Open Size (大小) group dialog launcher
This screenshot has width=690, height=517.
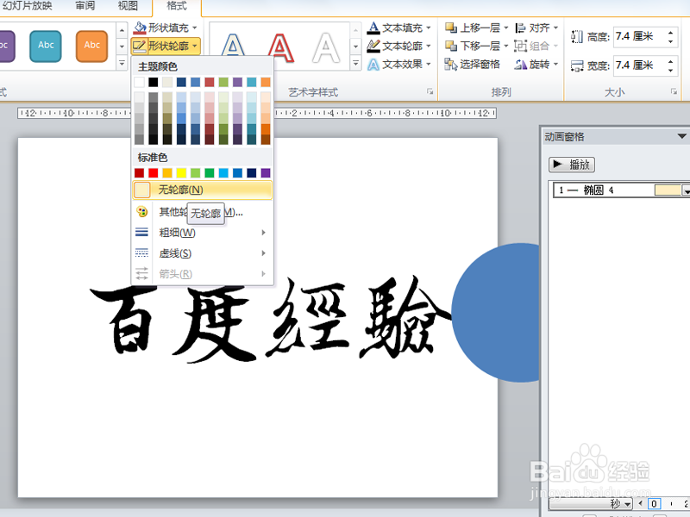click(674, 91)
